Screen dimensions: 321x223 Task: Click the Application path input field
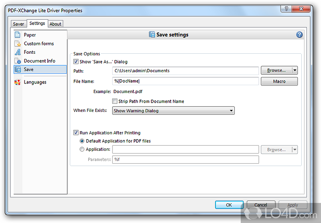(185, 149)
